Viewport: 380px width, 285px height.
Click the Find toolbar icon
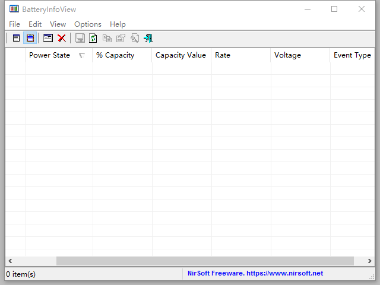(135, 38)
